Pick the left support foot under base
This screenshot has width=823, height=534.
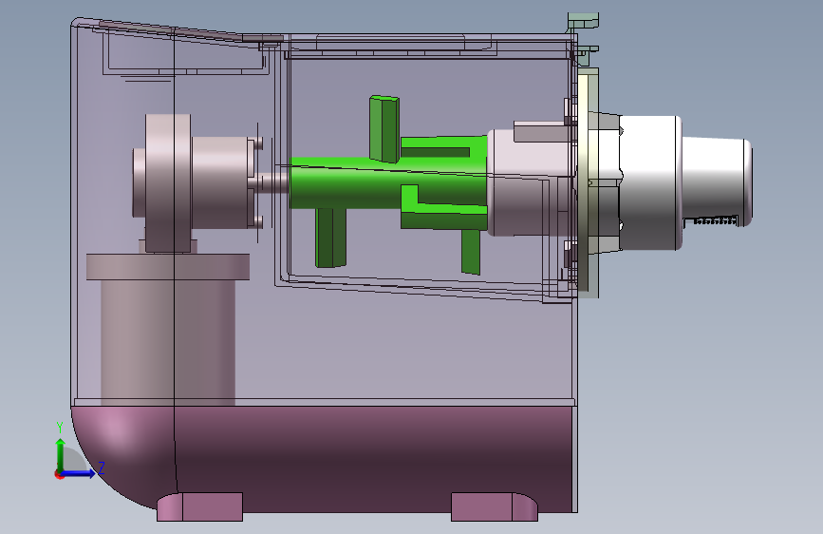199,507
